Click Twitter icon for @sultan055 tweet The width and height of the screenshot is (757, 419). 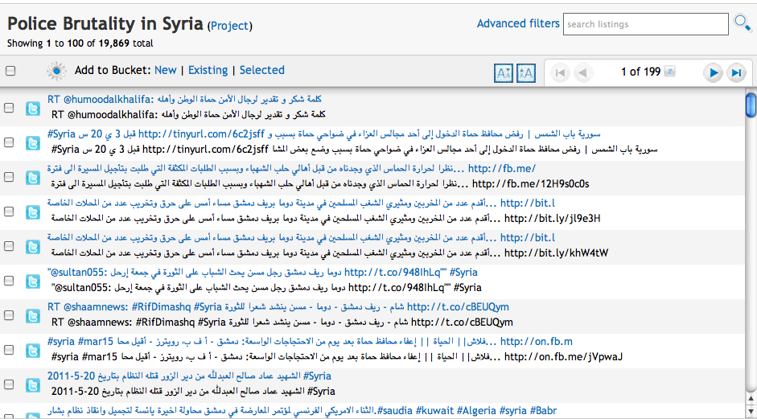click(33, 281)
